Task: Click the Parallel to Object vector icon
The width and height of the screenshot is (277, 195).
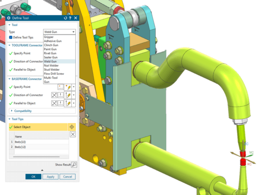Action: (67, 103)
